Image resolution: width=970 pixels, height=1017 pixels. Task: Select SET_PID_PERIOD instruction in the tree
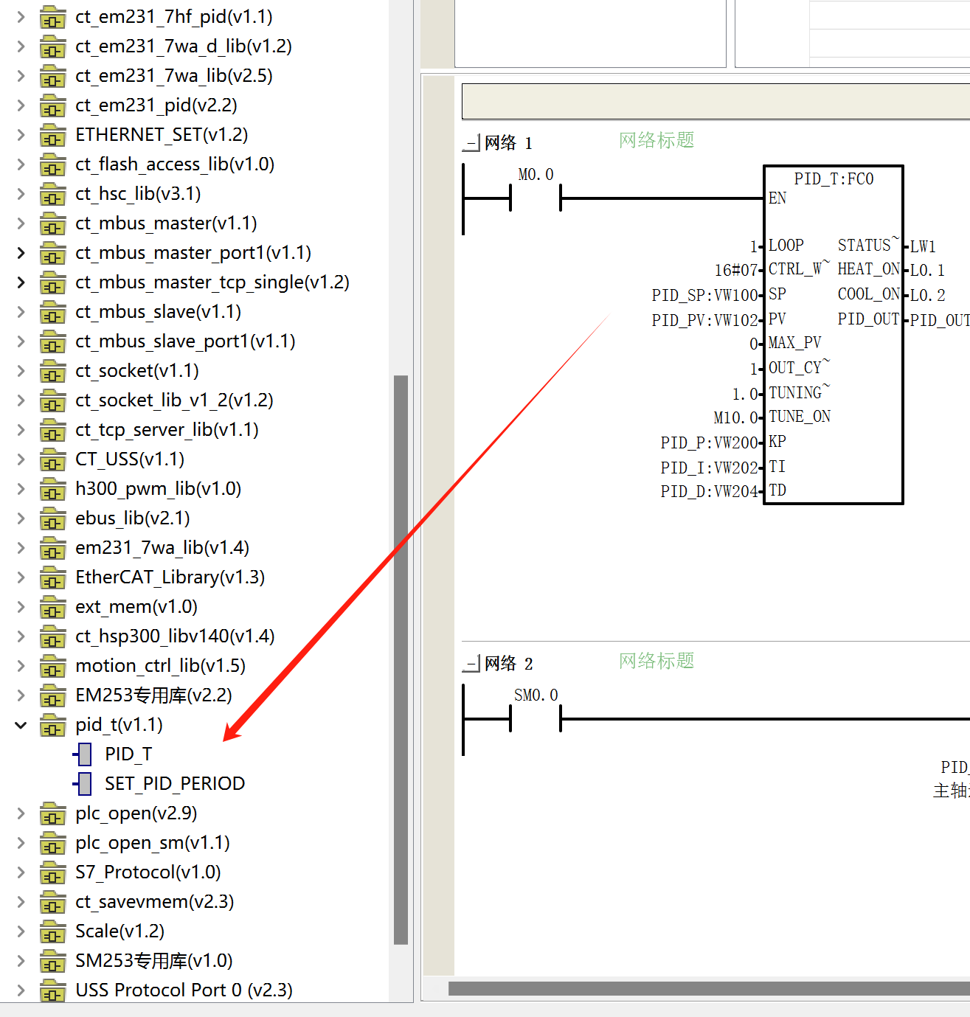point(175,784)
